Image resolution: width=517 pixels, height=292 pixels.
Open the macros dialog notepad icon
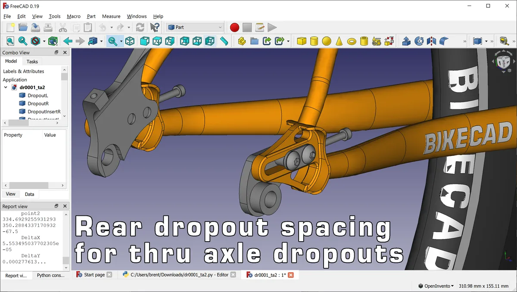(259, 28)
